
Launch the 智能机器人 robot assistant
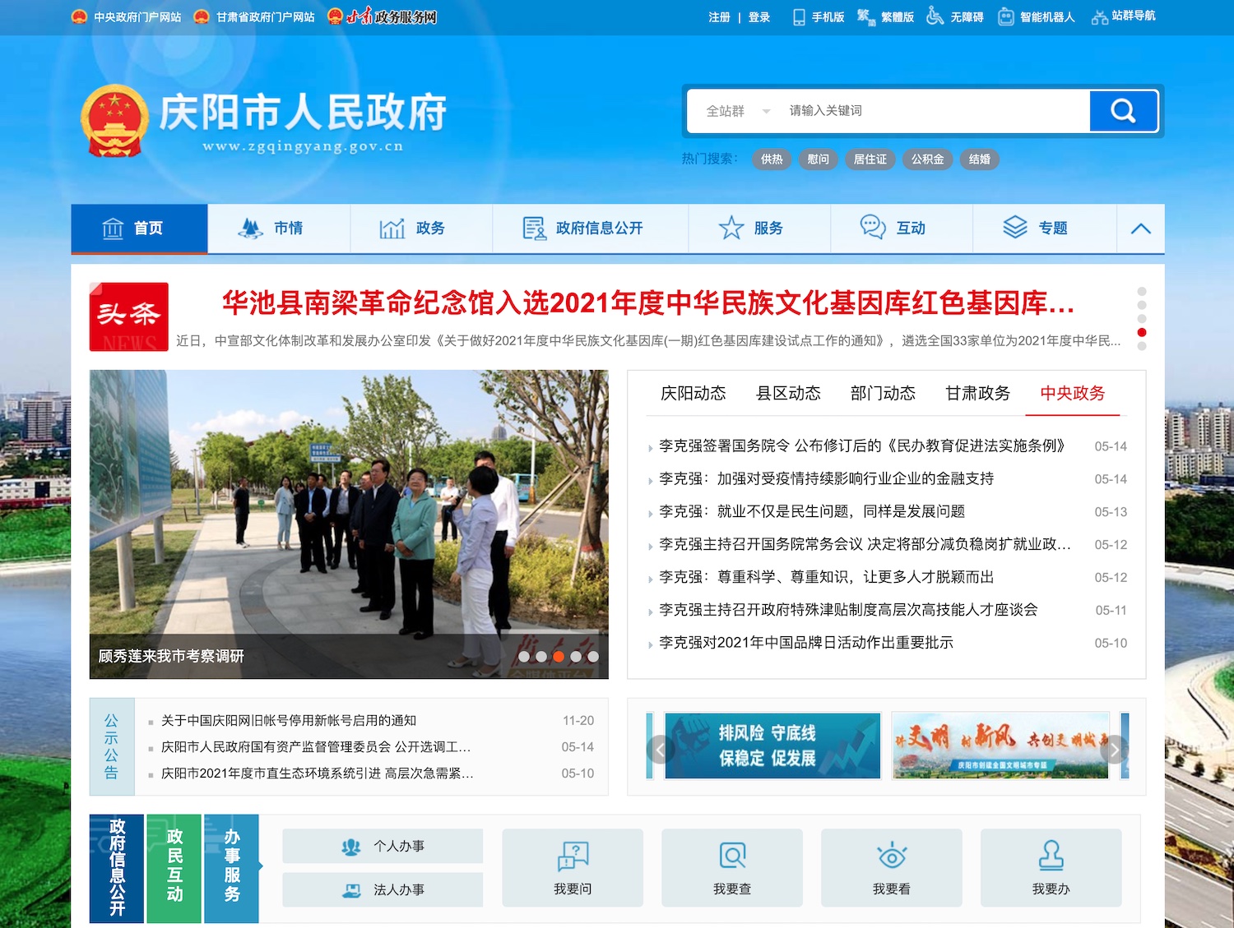coord(1005,16)
